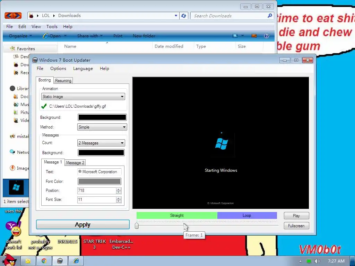Select the Windows logo file thumbnail

[16, 187]
